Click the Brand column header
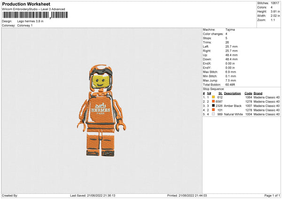This screenshot has height=199, width=282. click(x=258, y=93)
